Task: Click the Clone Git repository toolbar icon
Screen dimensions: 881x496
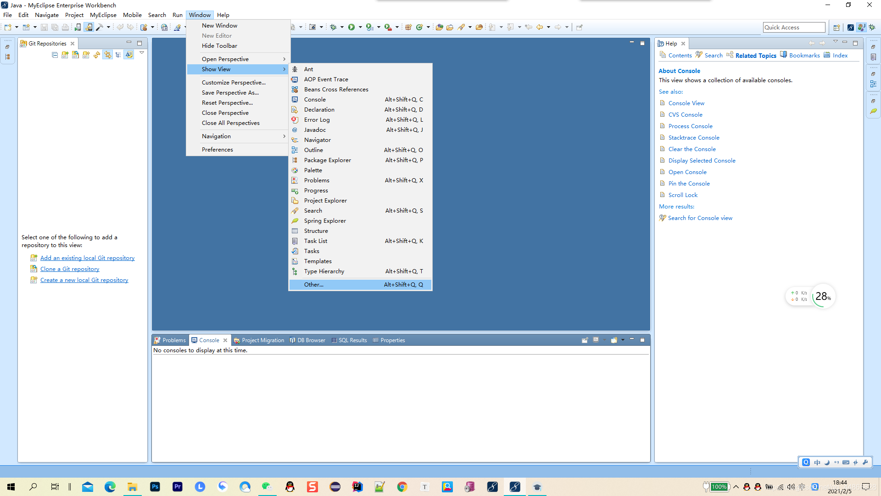Action: pos(75,55)
